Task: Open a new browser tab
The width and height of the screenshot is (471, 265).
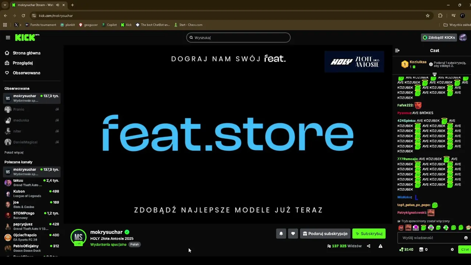Action: (x=72, y=5)
